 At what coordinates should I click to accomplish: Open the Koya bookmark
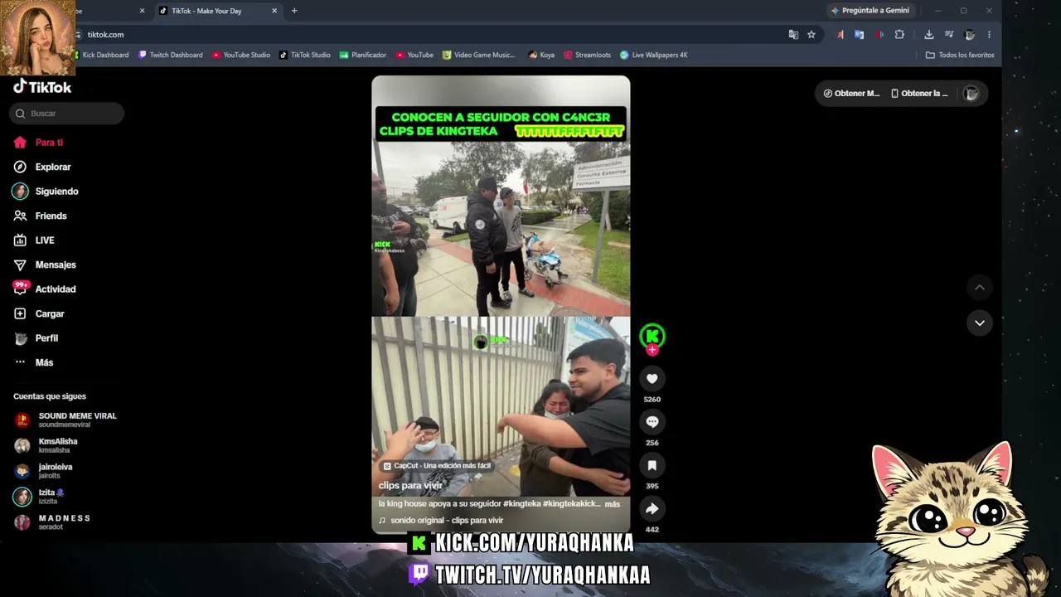[541, 55]
